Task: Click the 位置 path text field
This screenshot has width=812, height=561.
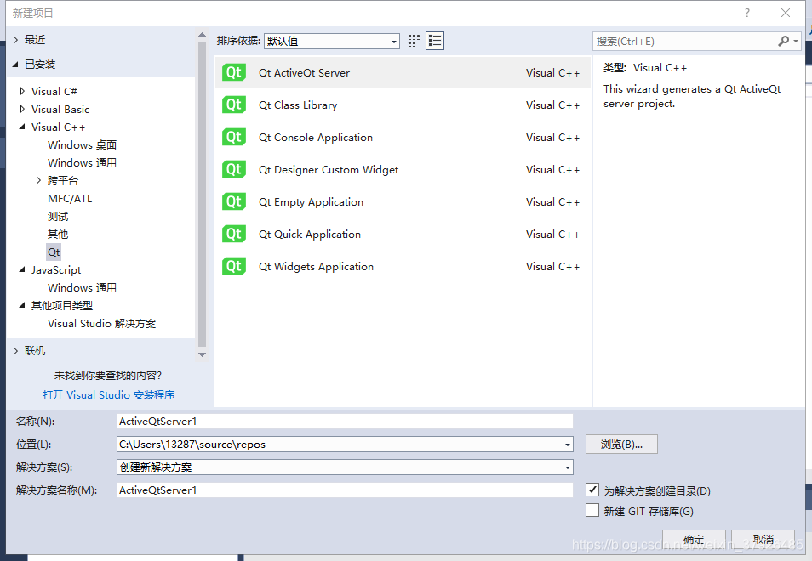Action: click(x=340, y=445)
